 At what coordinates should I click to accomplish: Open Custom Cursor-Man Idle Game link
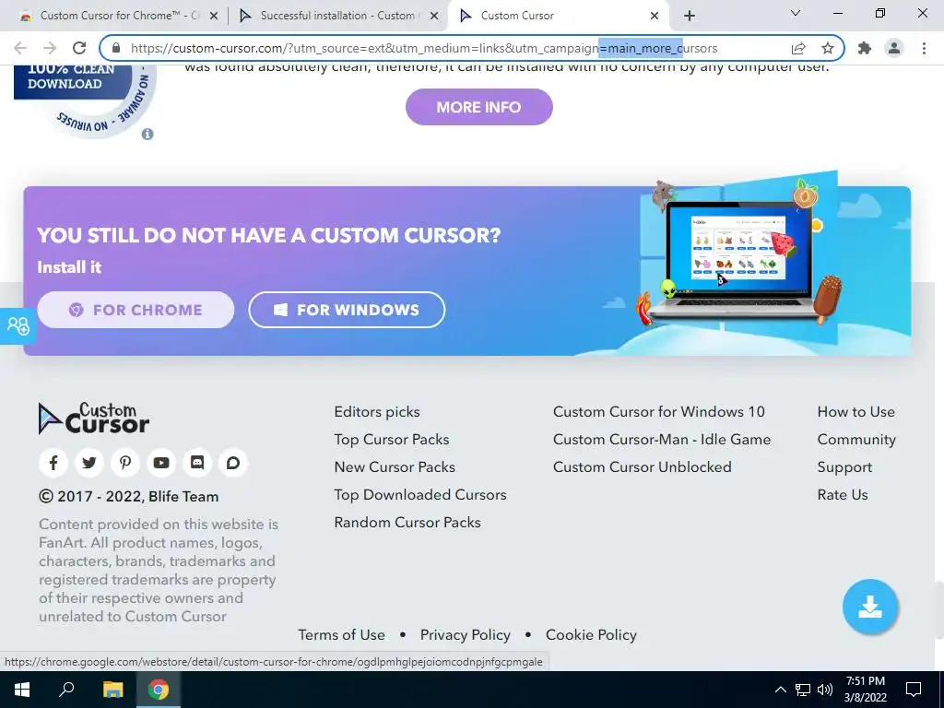tap(662, 440)
